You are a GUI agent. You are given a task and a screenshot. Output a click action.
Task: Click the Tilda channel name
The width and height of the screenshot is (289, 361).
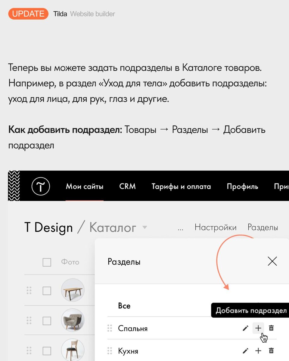click(x=60, y=14)
